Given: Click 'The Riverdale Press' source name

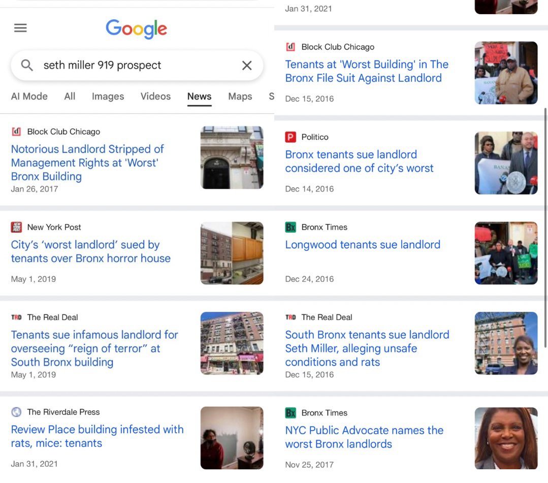Looking at the screenshot, I should pyautogui.click(x=63, y=412).
